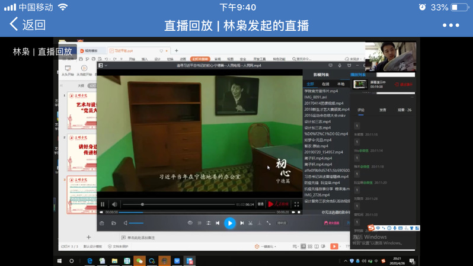Click the 清晰度 quality button
This screenshot has width=473, height=266.
point(282,223)
